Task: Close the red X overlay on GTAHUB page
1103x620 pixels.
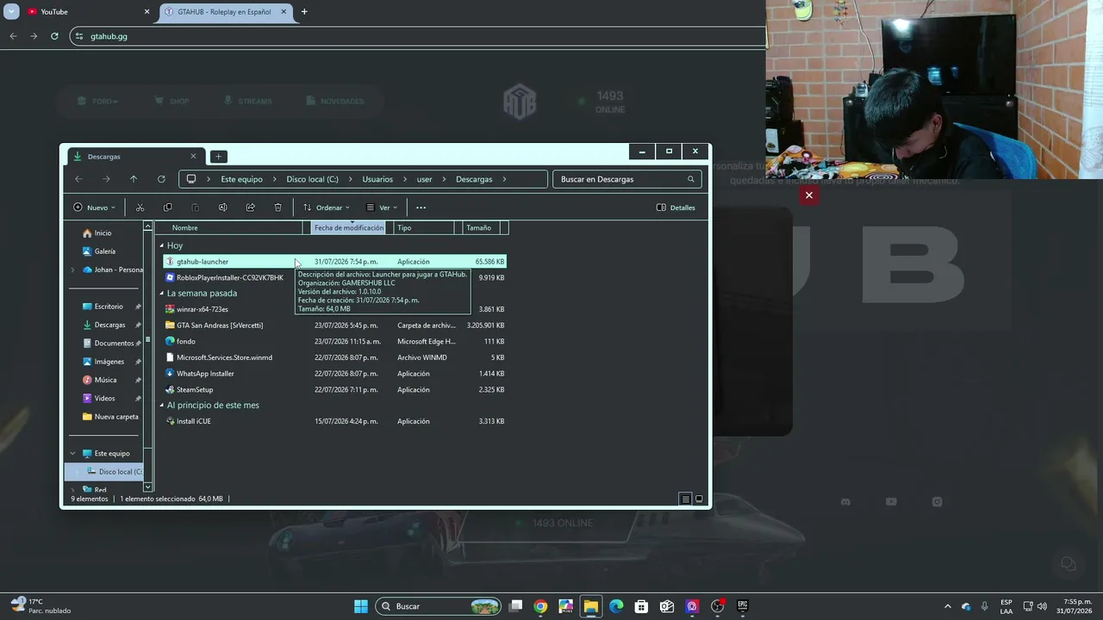Action: coord(808,195)
